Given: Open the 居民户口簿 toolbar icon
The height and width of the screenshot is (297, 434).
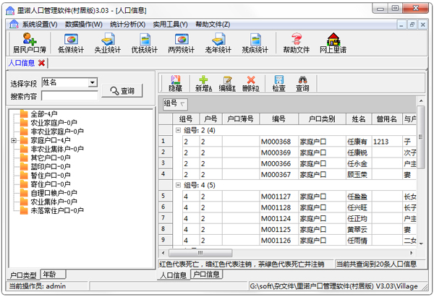Looking at the screenshot, I should click(x=30, y=43).
